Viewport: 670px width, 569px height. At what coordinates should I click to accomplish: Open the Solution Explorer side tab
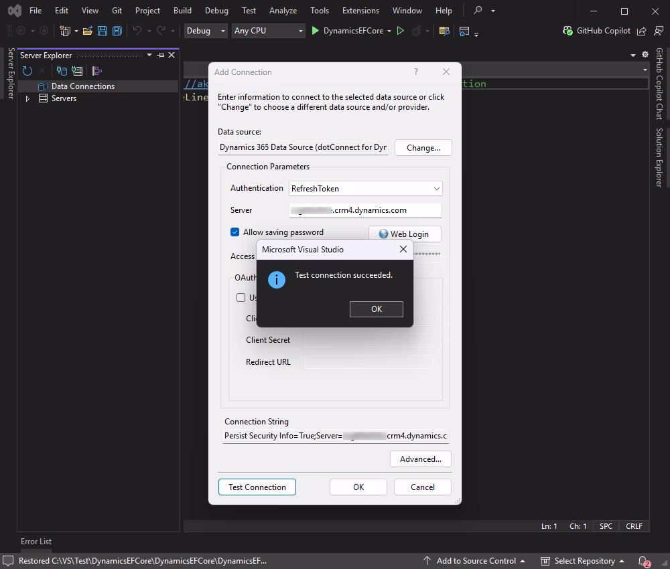pyautogui.click(x=659, y=157)
